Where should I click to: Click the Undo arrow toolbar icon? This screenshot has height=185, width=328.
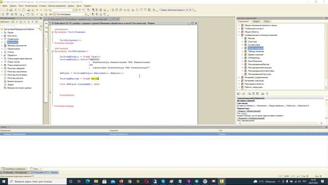(37, 10)
